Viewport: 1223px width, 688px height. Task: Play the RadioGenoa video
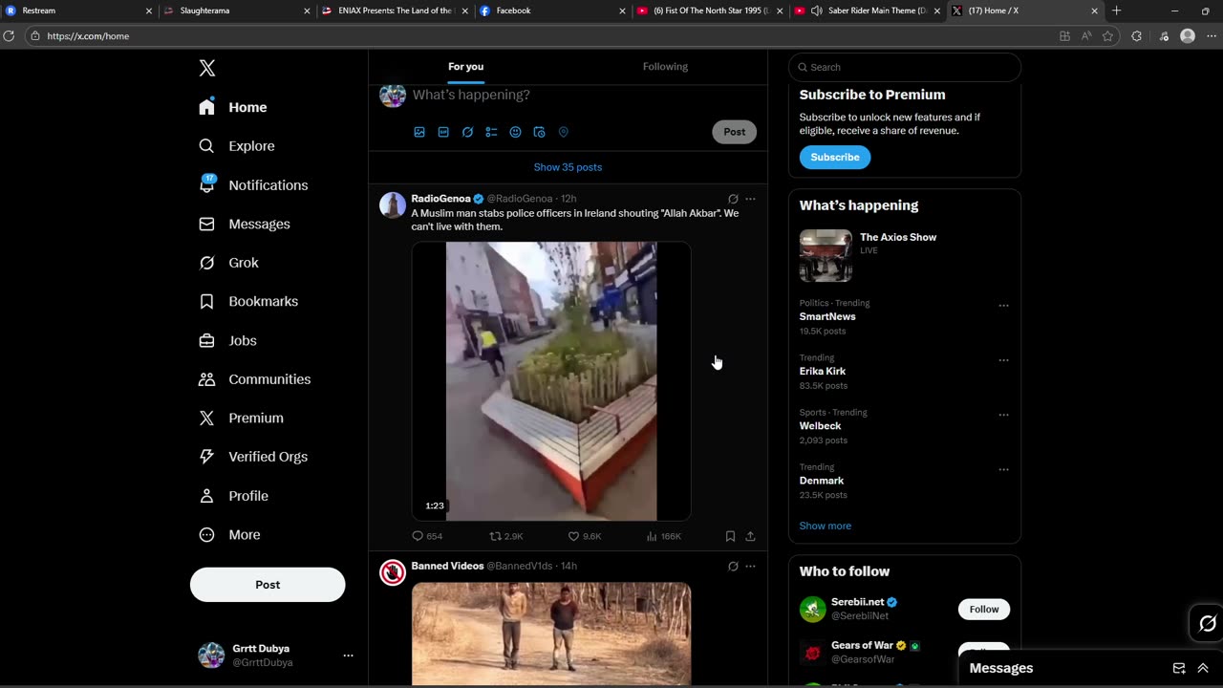pyautogui.click(x=551, y=381)
